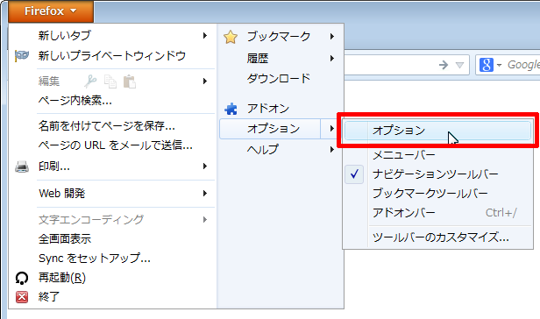Expand the Web 開発 submenu arrow
The width and height of the screenshot is (540, 319).
(x=205, y=194)
